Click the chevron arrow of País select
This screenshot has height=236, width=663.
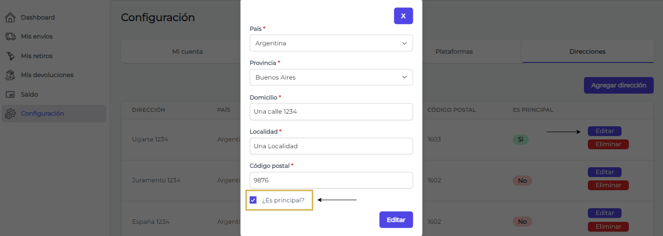pos(404,43)
